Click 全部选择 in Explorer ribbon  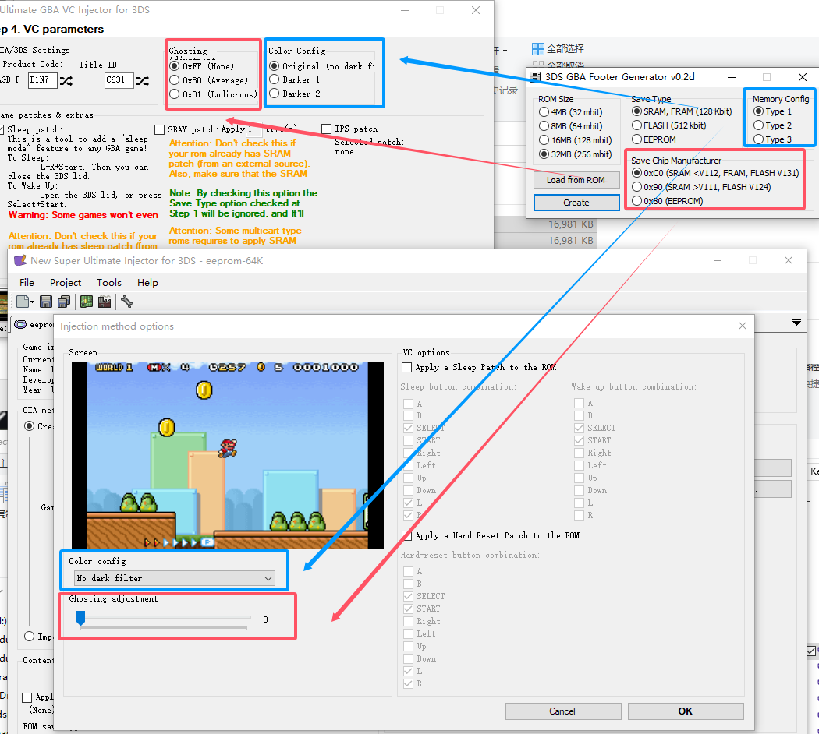(x=565, y=49)
